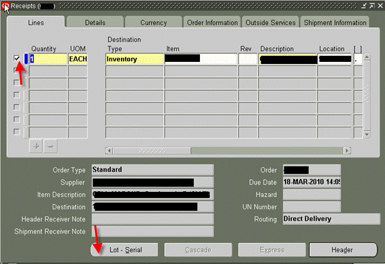This screenshot has height=264, width=385.
Task: Click the up arrow of the vertical scrollbar
Action: [x=367, y=57]
